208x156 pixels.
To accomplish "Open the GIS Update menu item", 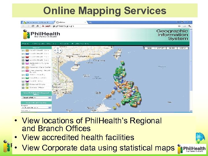I will pos(44,44).
